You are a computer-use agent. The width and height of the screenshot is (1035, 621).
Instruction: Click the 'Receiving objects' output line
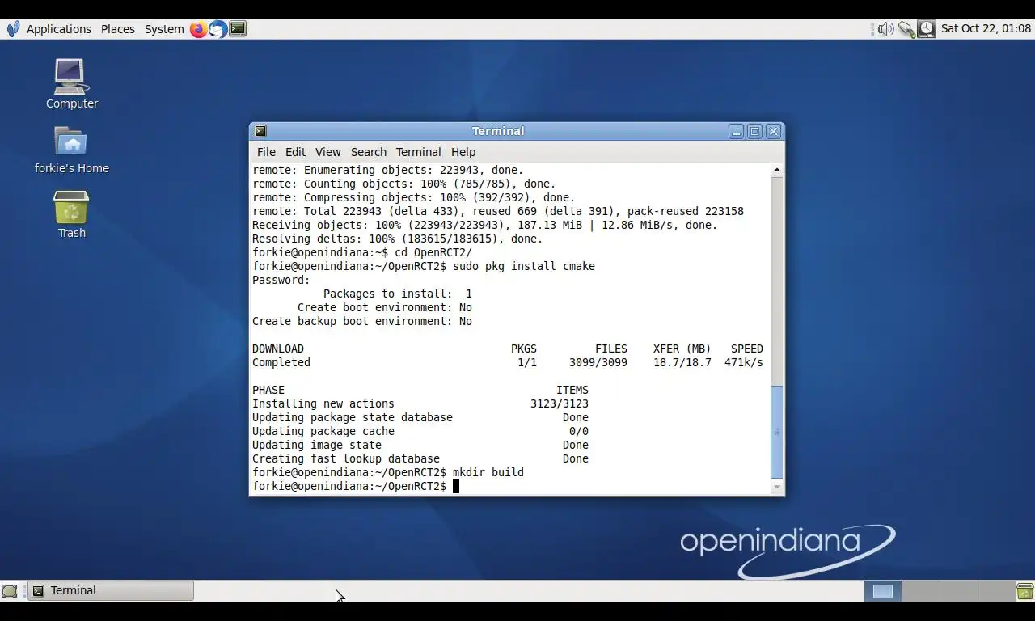[x=485, y=225]
